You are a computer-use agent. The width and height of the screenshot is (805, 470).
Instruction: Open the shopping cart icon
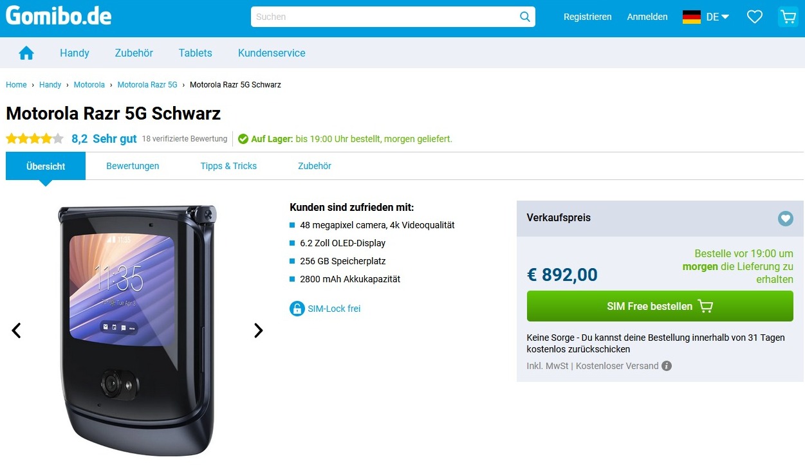point(788,17)
